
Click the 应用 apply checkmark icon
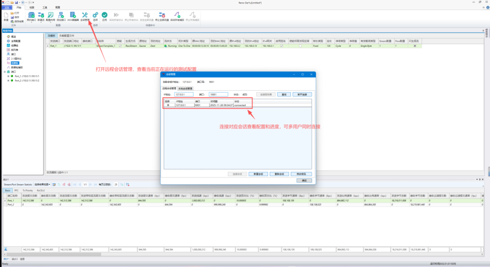(x=104, y=15)
